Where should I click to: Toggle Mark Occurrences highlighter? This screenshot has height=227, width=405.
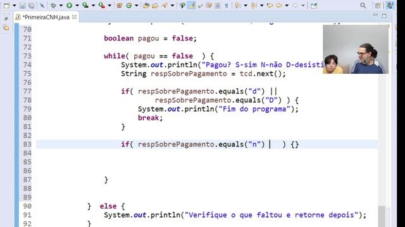[x=192, y=6]
